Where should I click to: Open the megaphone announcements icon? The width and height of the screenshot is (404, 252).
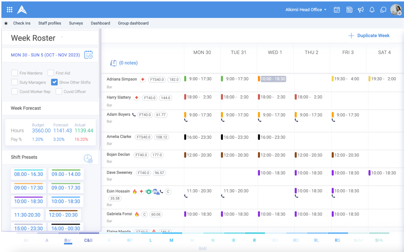coord(361,10)
